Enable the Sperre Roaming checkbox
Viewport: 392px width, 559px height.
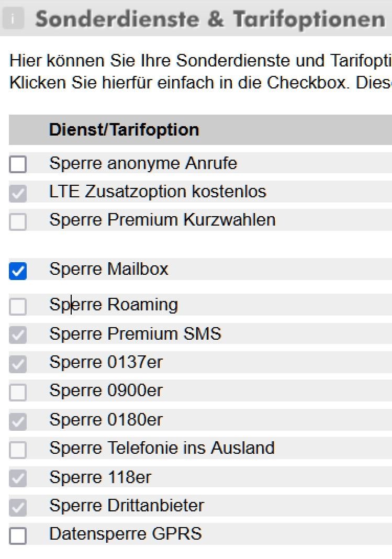18,307
